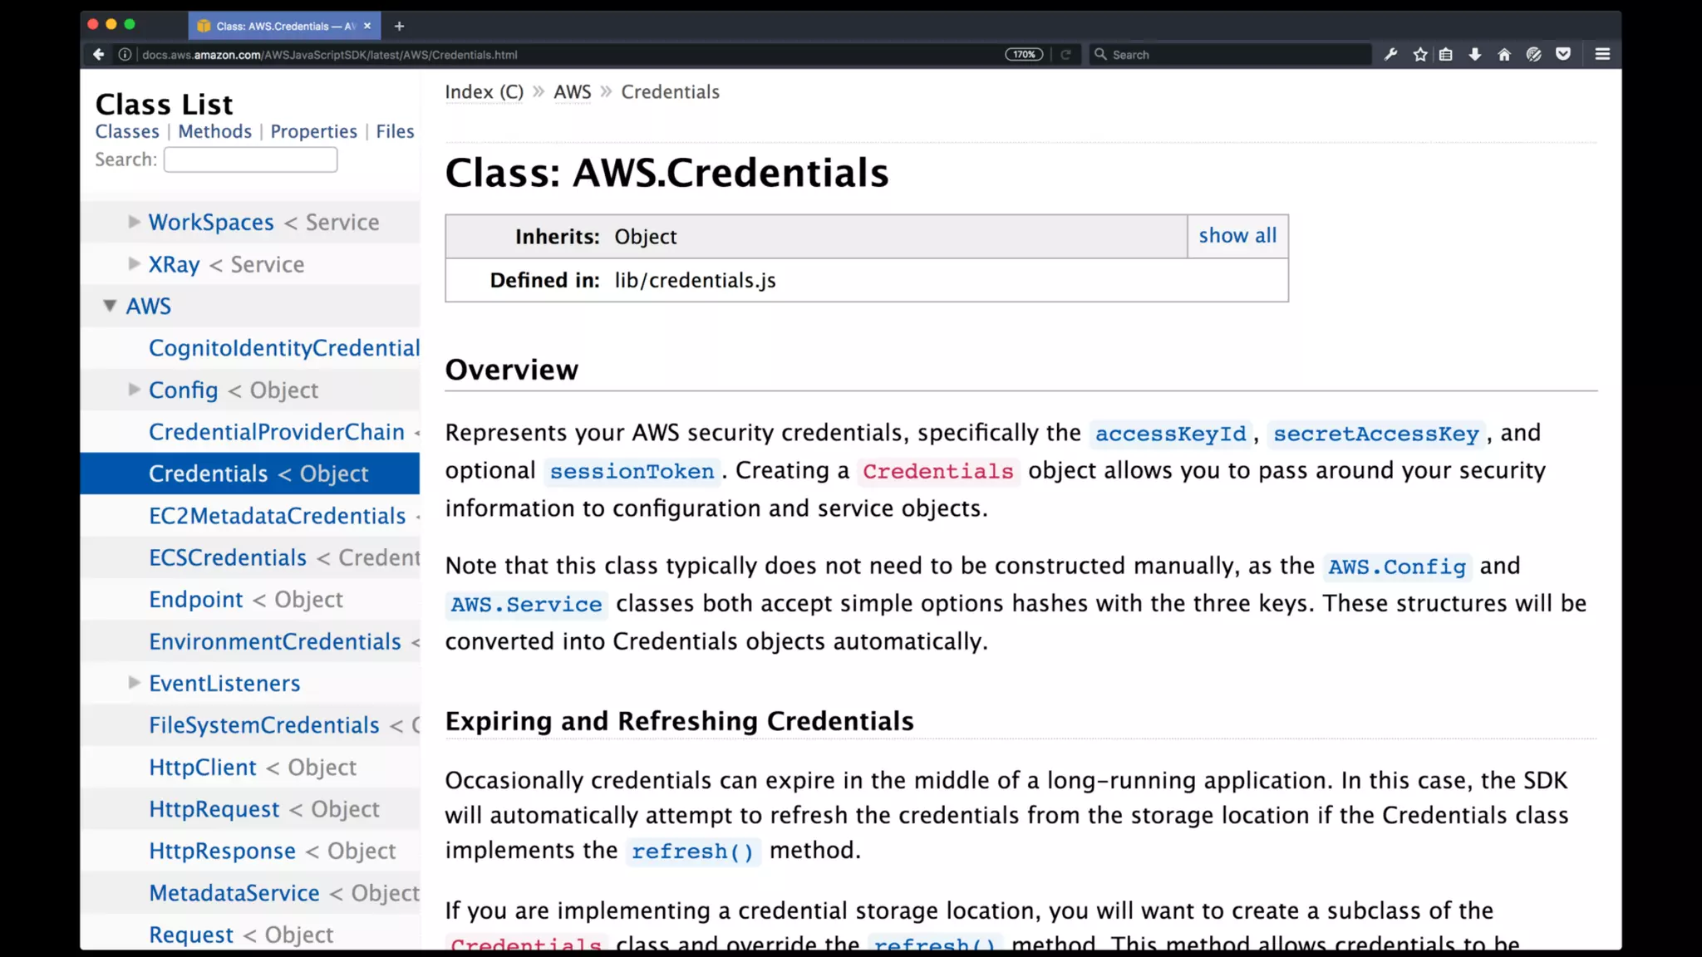Viewport: 1702px width, 957px height.
Task: Close the AWS.Credentials tab
Action: [367, 27]
